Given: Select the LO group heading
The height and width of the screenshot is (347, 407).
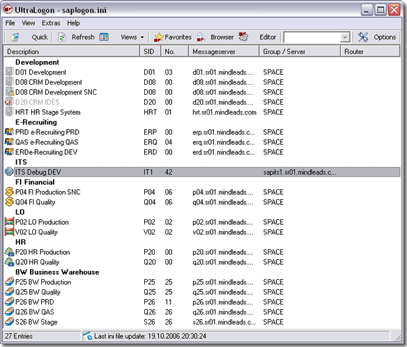Looking at the screenshot, I should coord(20,212).
